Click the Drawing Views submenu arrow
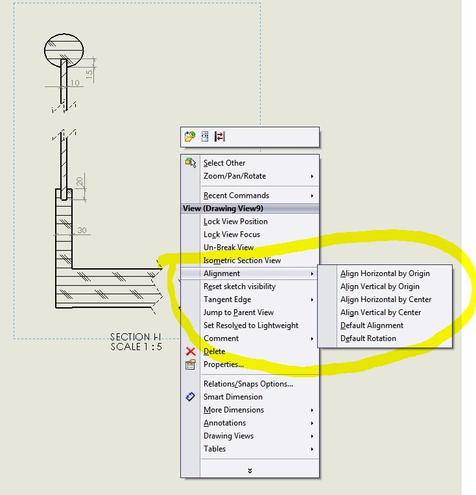476x495 pixels. click(312, 436)
